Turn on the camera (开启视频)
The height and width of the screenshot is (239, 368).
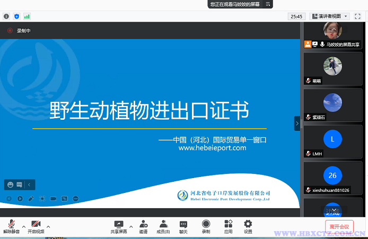click(x=36, y=225)
